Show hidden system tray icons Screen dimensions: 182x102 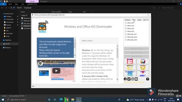click(x=147, y=99)
